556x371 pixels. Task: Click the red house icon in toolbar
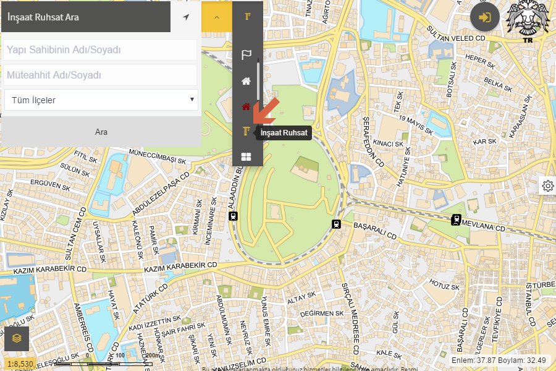[246, 106]
